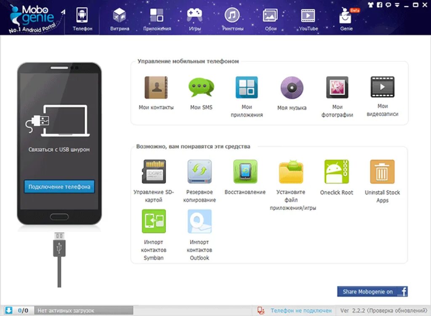Viewport: 431px width, 316px height.
Task: Open Uninstall Stock Apps trash icon
Action: (382, 171)
